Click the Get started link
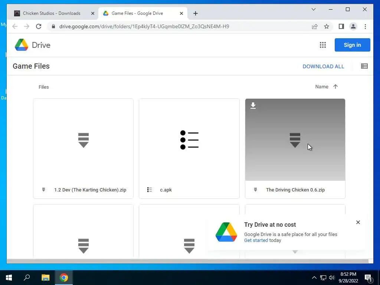Viewport: 380px width, 285px height. 256,240
